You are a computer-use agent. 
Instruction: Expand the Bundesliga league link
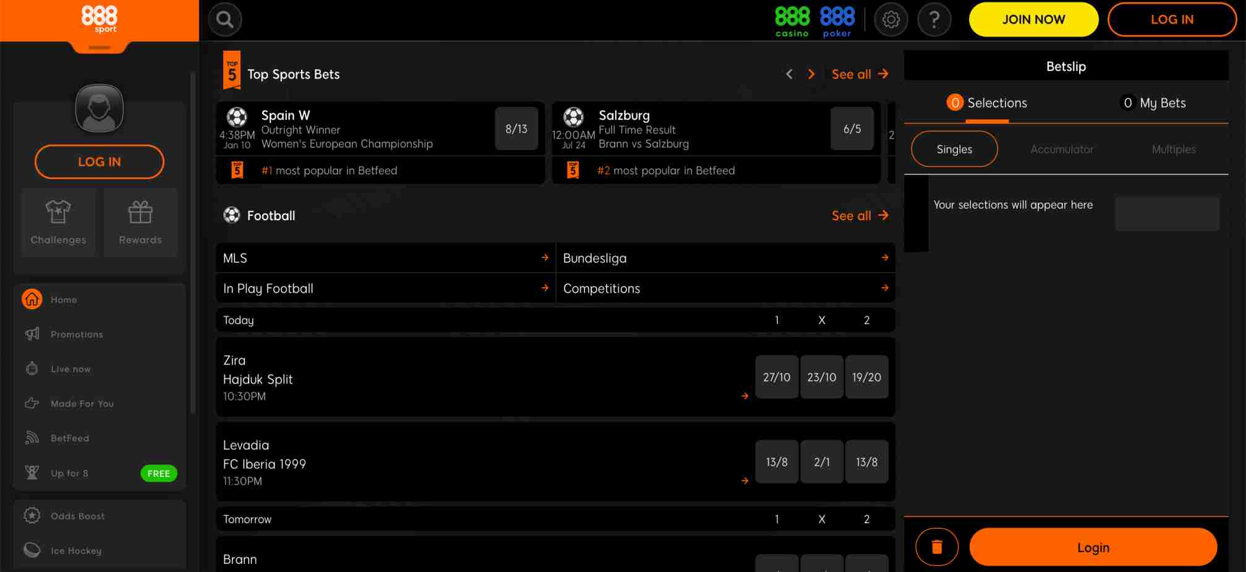(726, 258)
